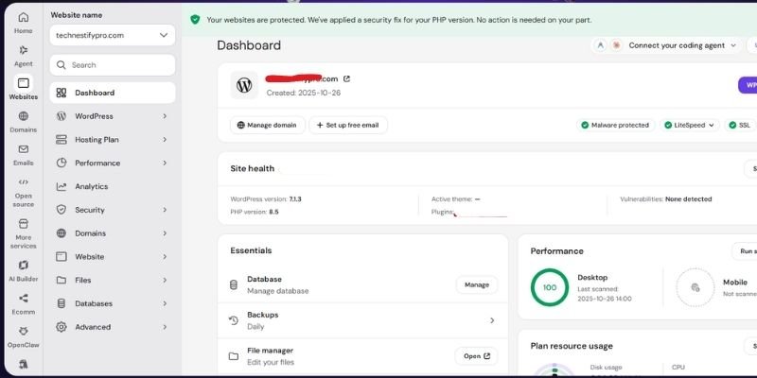This screenshot has width=757, height=378.
Task: Open the Ecomm rail icon
Action: (x=23, y=299)
